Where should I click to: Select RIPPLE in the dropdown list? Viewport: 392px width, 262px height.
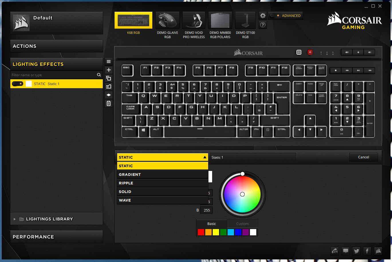tap(162, 183)
